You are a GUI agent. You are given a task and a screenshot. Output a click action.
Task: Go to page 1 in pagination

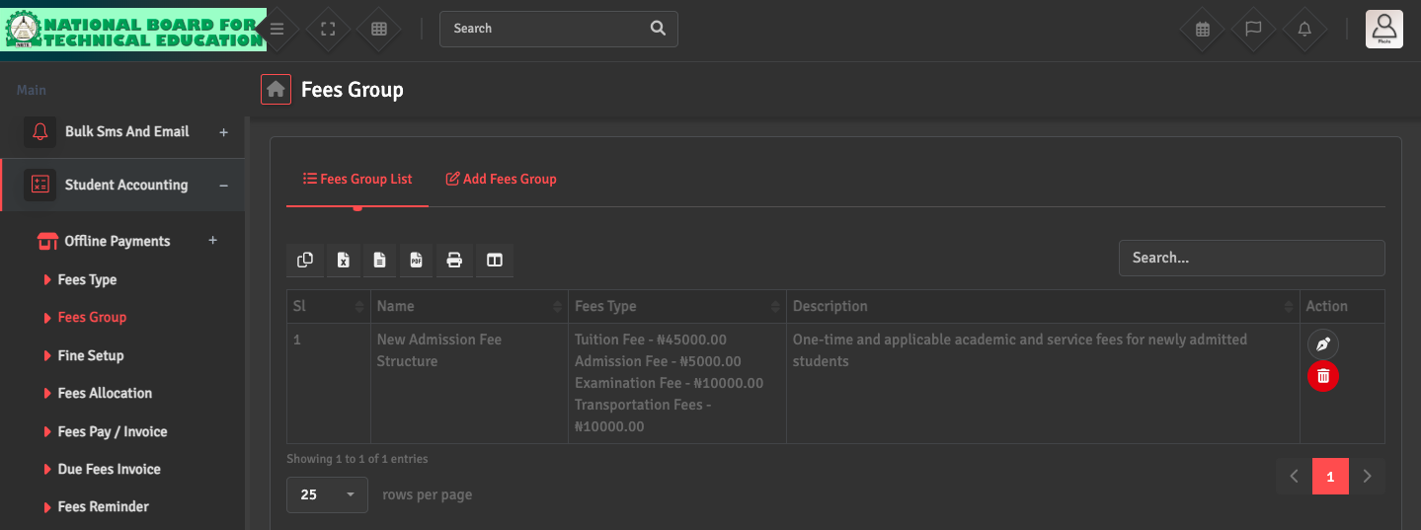(1330, 477)
